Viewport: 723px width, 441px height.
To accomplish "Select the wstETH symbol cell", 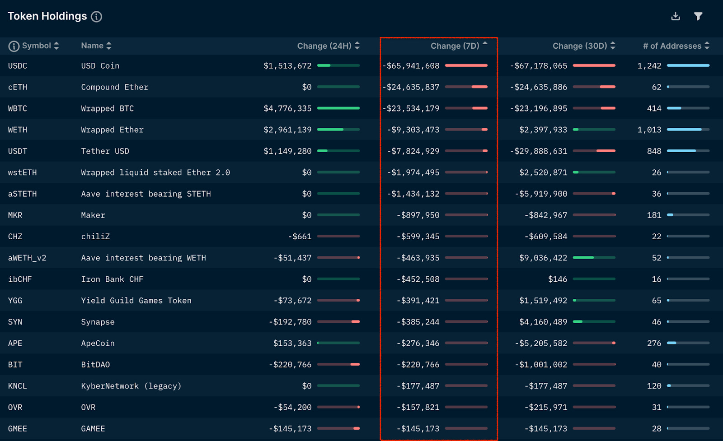I will 23,172.
